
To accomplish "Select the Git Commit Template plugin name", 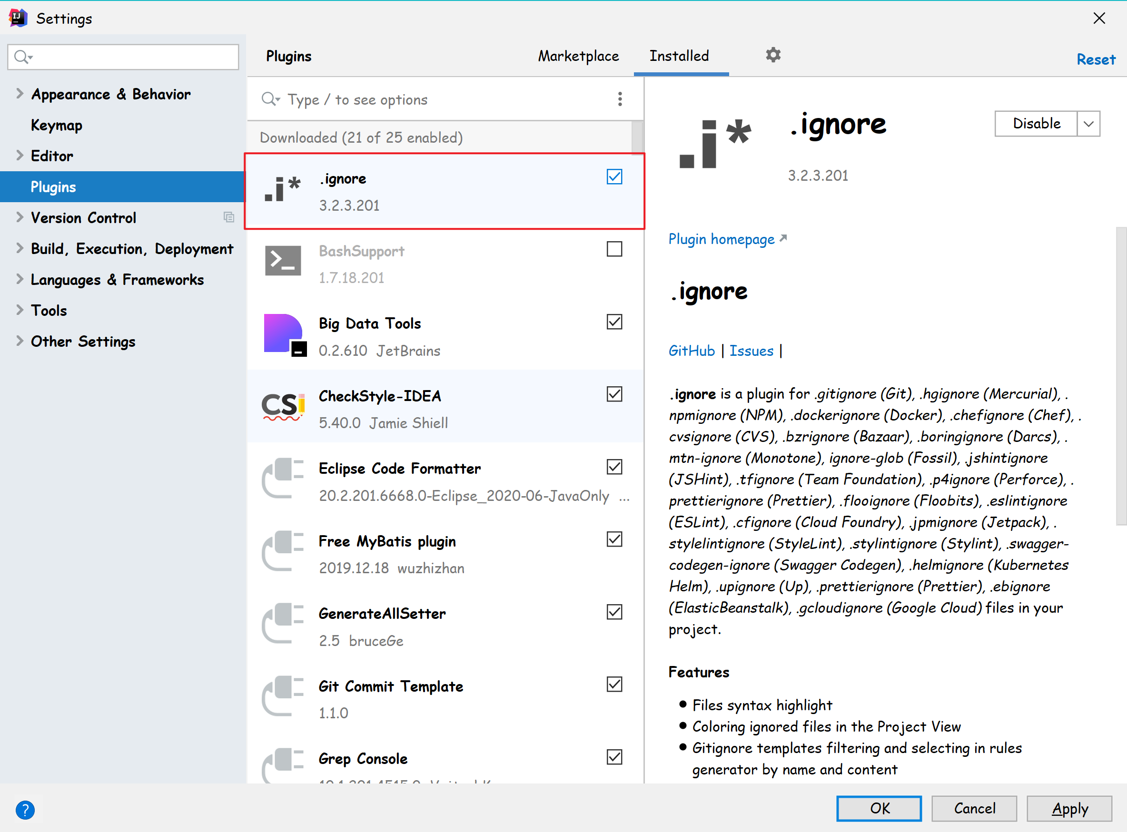I will [x=390, y=686].
